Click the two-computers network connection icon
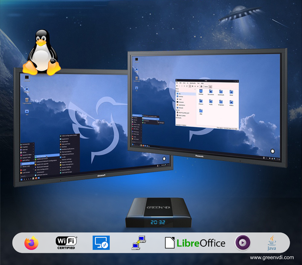 pyautogui.click(x=139, y=243)
